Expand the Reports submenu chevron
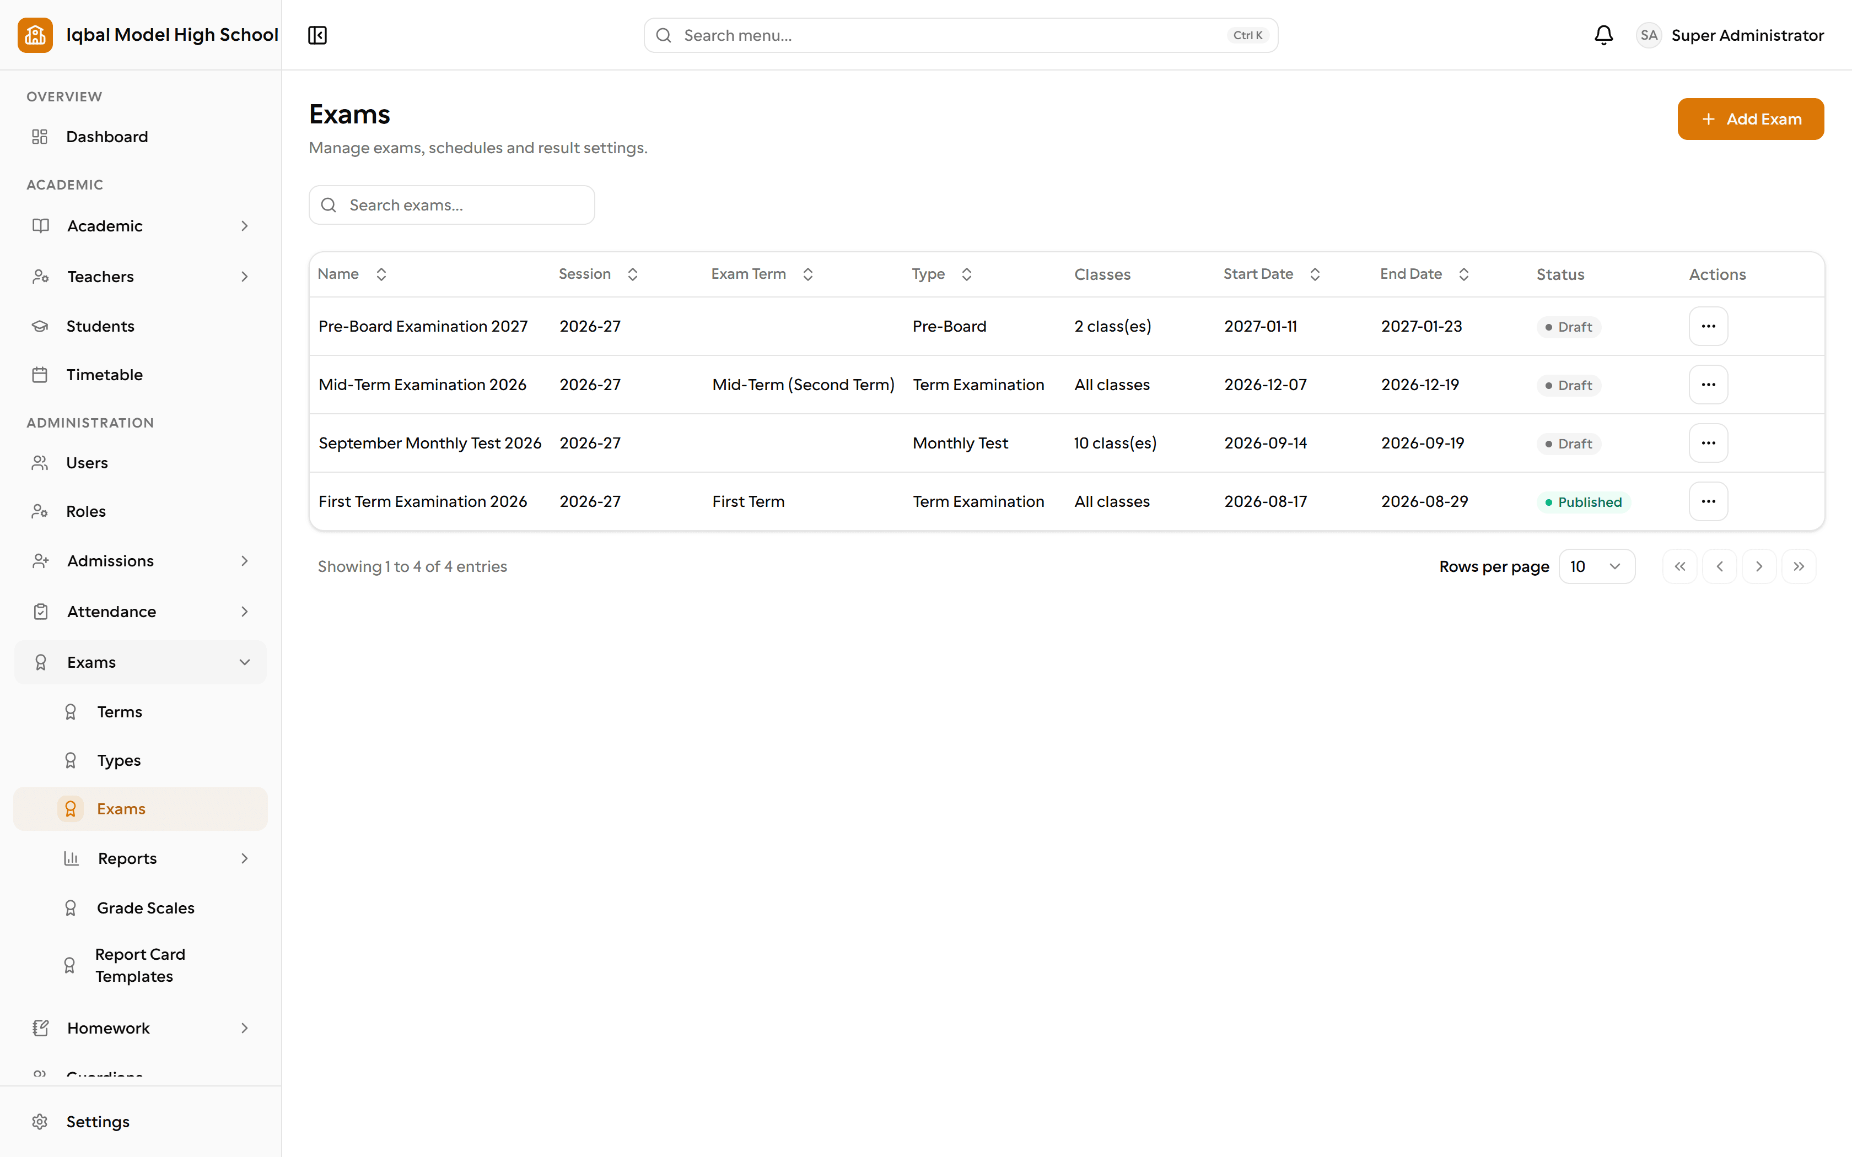The width and height of the screenshot is (1852, 1157). (x=245, y=858)
